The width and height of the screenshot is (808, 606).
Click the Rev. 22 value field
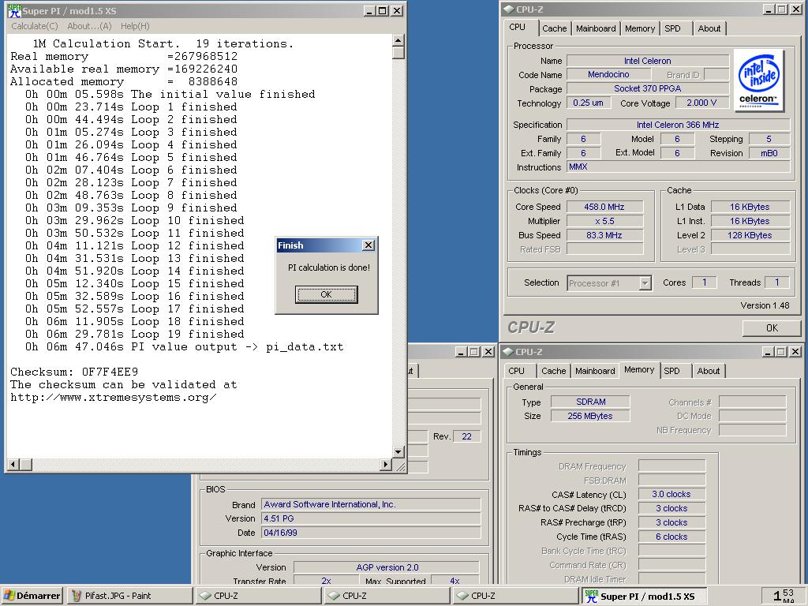point(467,436)
